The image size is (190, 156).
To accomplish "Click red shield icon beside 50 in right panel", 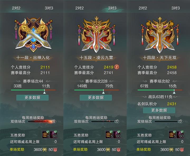I will pos(182,150).
